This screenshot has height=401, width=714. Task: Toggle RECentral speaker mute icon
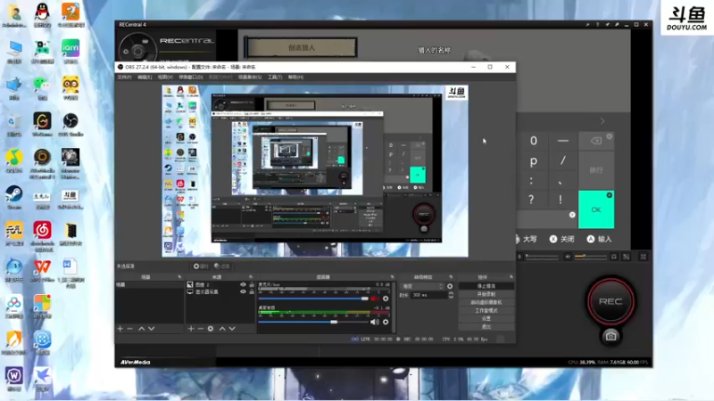pos(568,257)
